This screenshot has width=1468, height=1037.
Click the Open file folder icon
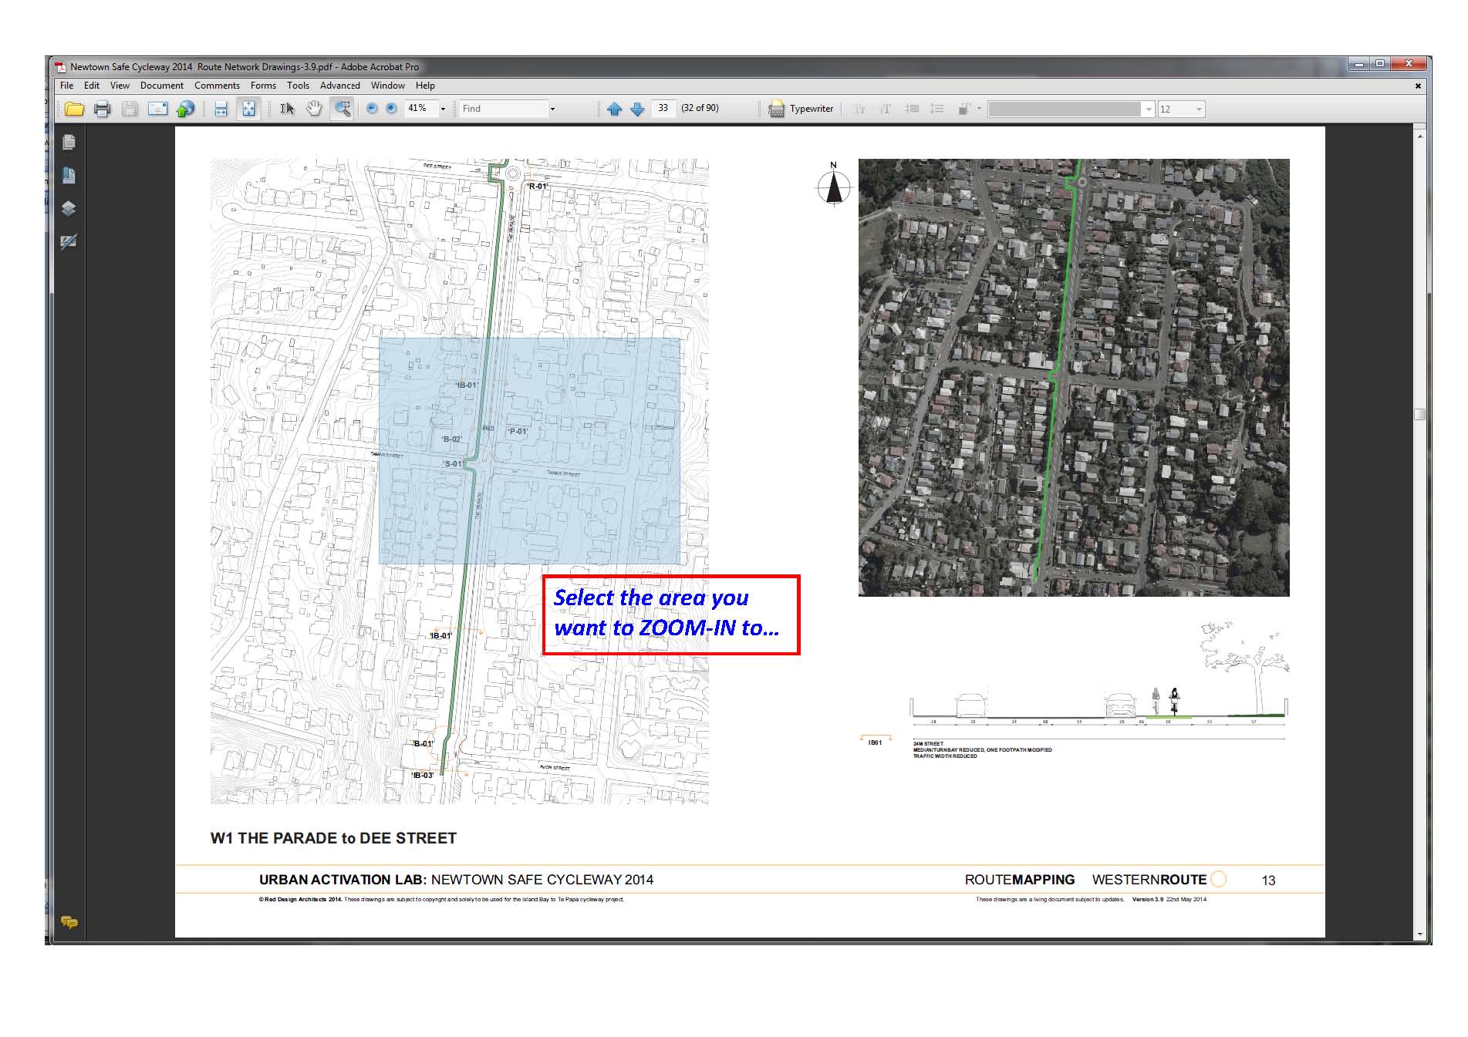point(74,109)
